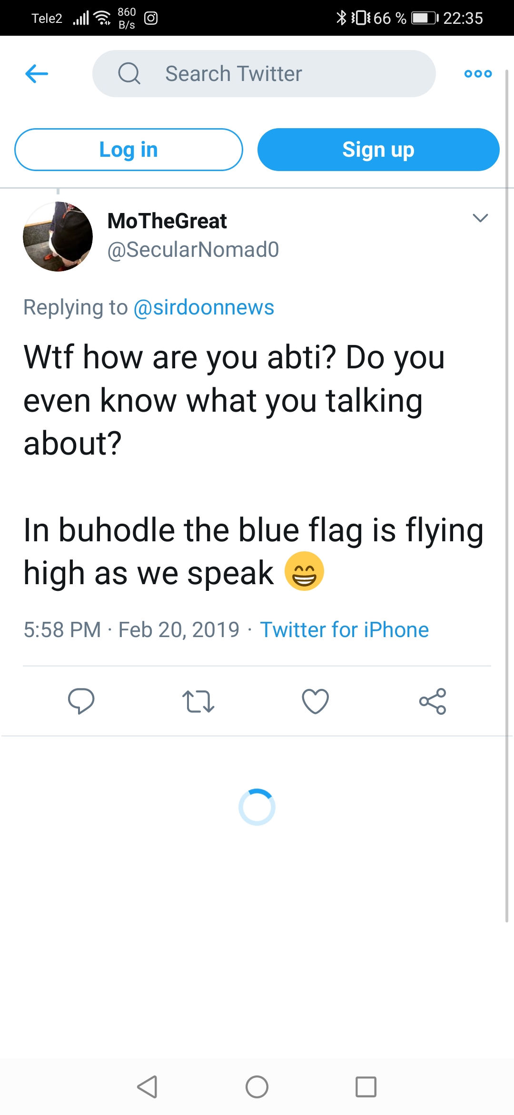View MoTheGreat's profile picture
This screenshot has height=1115, width=514.
tap(58, 236)
